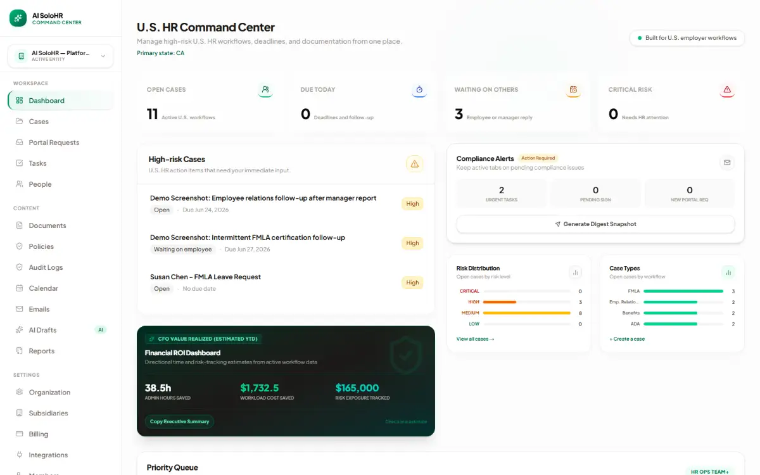The image size is (760, 475).
Task: Click Waiting on employee status tag
Action: 183,250
